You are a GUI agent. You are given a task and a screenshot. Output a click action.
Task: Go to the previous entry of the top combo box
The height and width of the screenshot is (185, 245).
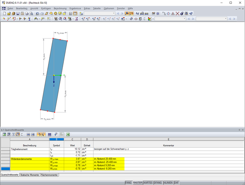(x=118, y=14)
